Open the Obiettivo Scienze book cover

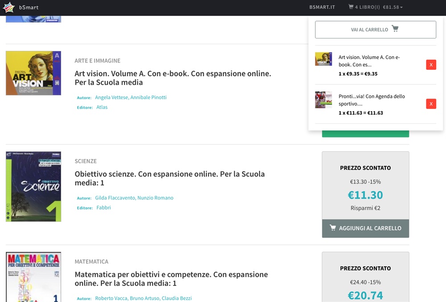click(x=33, y=187)
